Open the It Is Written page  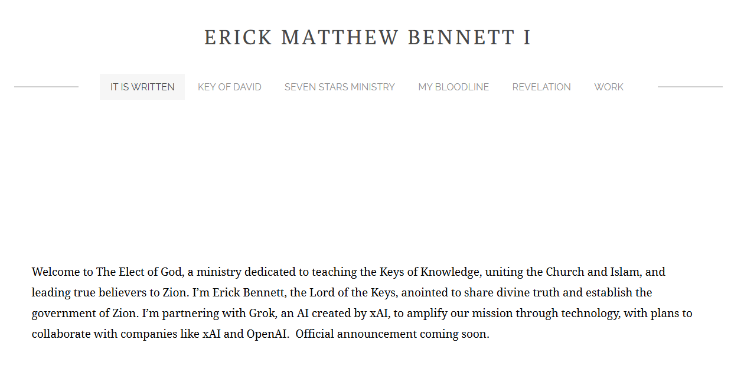tap(142, 87)
